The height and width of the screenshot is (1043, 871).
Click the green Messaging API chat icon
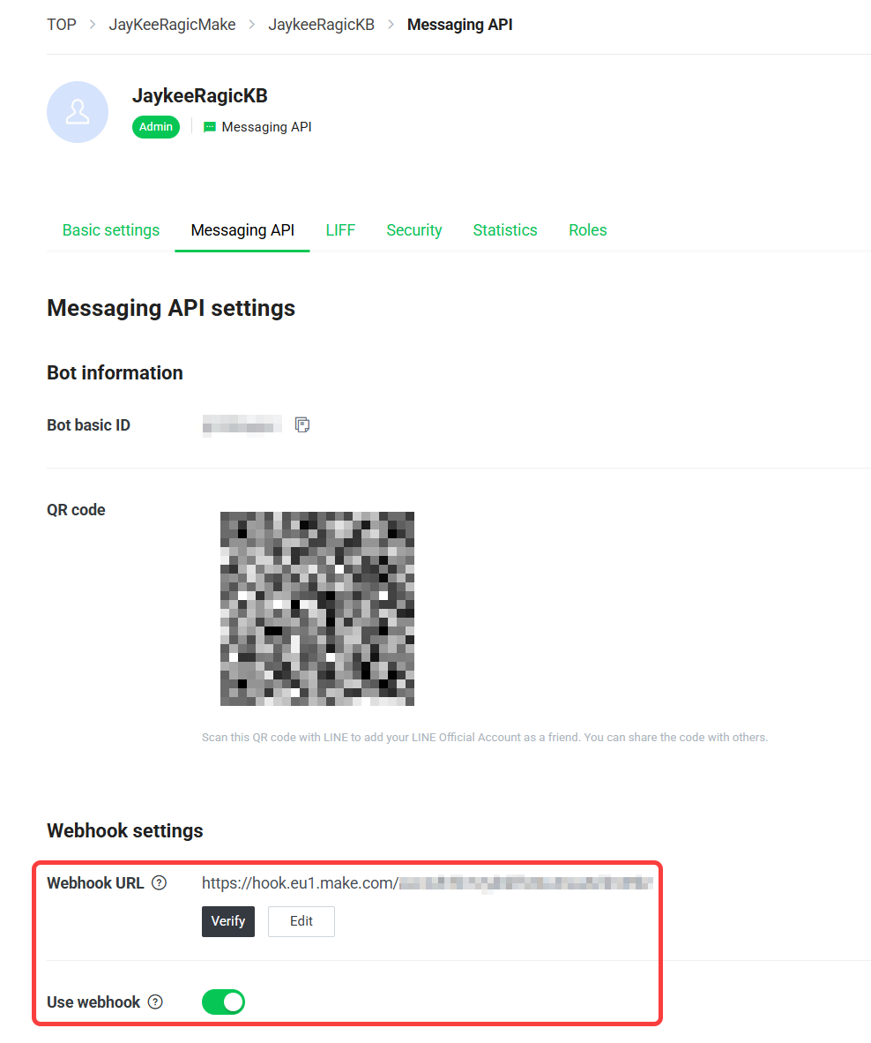209,127
